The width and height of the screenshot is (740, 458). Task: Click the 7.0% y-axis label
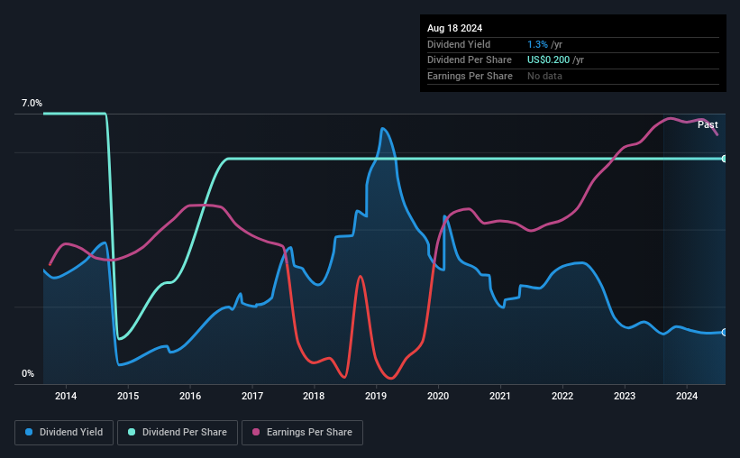click(32, 104)
